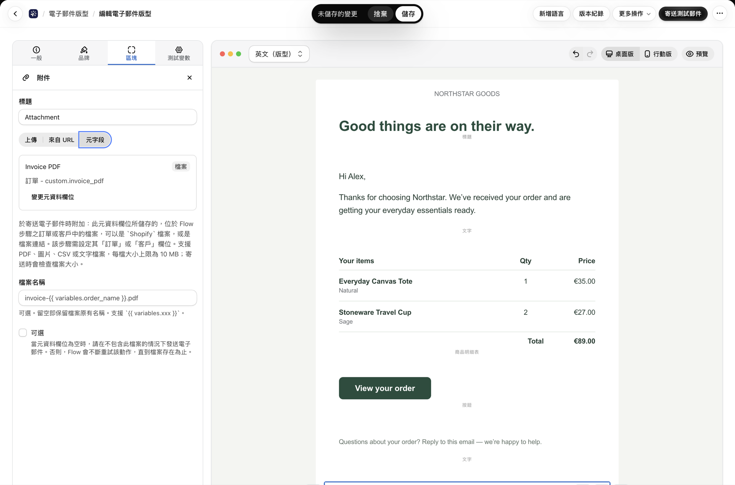Click 寄送測試郵件 button

coord(683,14)
